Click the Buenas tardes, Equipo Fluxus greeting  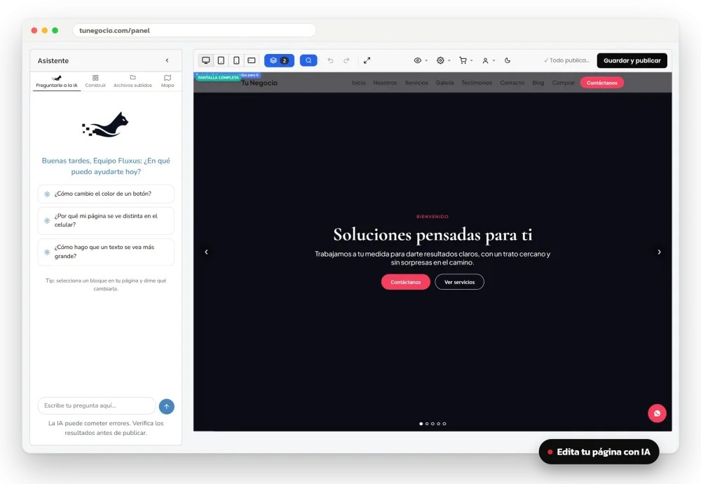tap(106, 166)
